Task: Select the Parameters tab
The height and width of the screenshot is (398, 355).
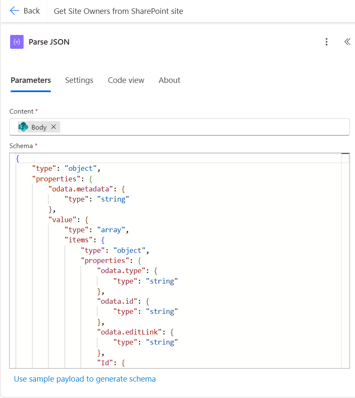Action: pos(30,80)
